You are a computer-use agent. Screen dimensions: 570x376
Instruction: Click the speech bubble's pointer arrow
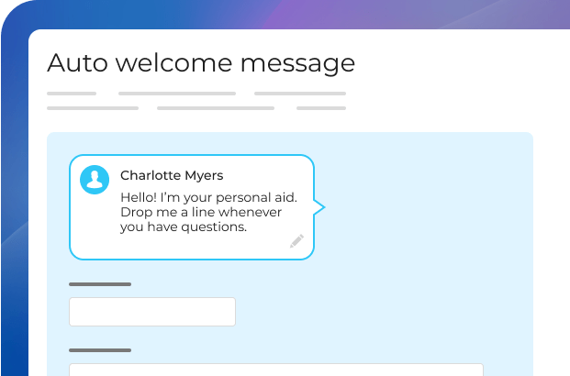click(x=320, y=207)
